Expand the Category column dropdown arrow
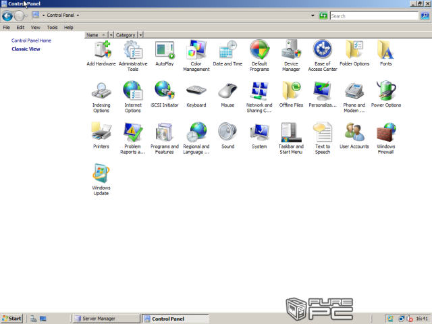 pos(140,35)
